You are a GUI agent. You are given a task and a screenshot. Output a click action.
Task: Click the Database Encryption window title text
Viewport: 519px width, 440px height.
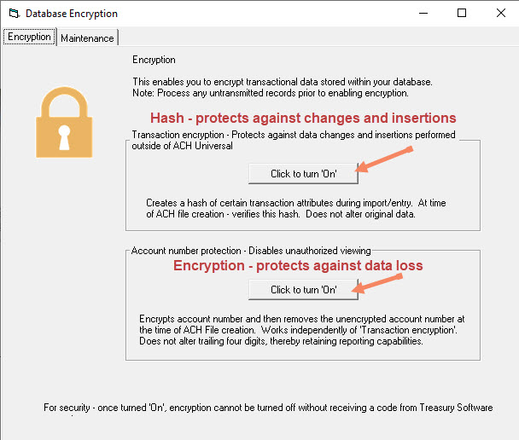point(72,14)
